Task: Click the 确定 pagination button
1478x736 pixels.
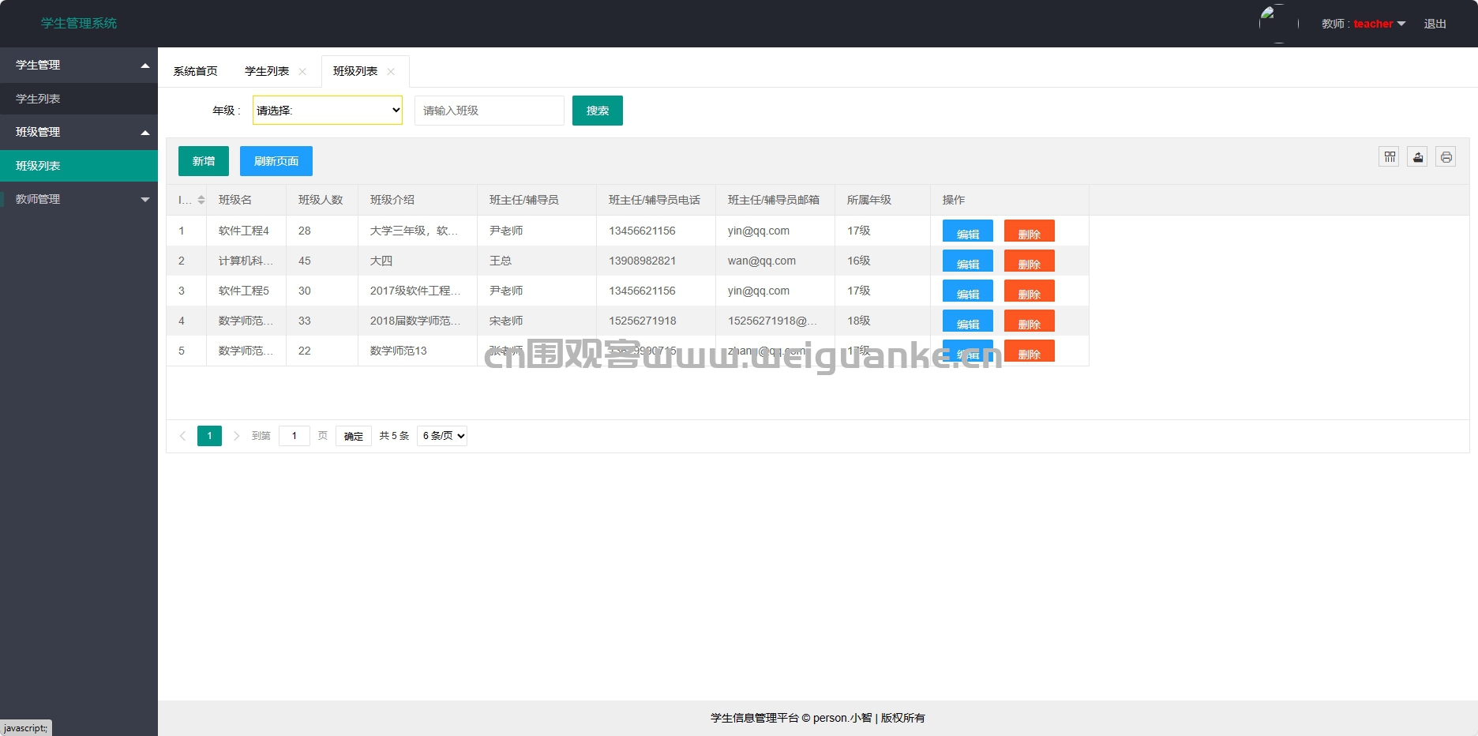Action: (x=354, y=436)
